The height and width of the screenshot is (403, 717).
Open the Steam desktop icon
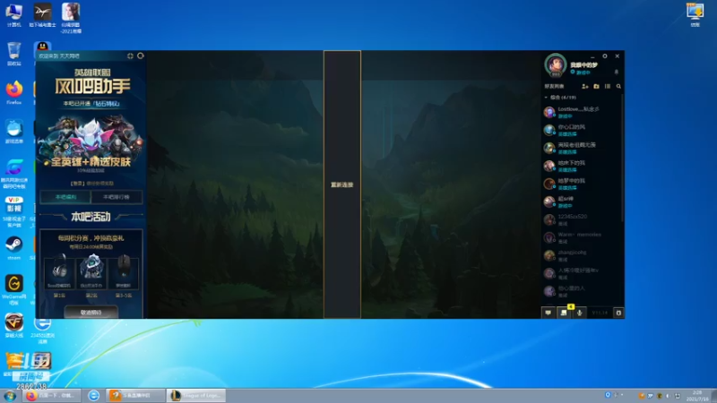pos(13,248)
